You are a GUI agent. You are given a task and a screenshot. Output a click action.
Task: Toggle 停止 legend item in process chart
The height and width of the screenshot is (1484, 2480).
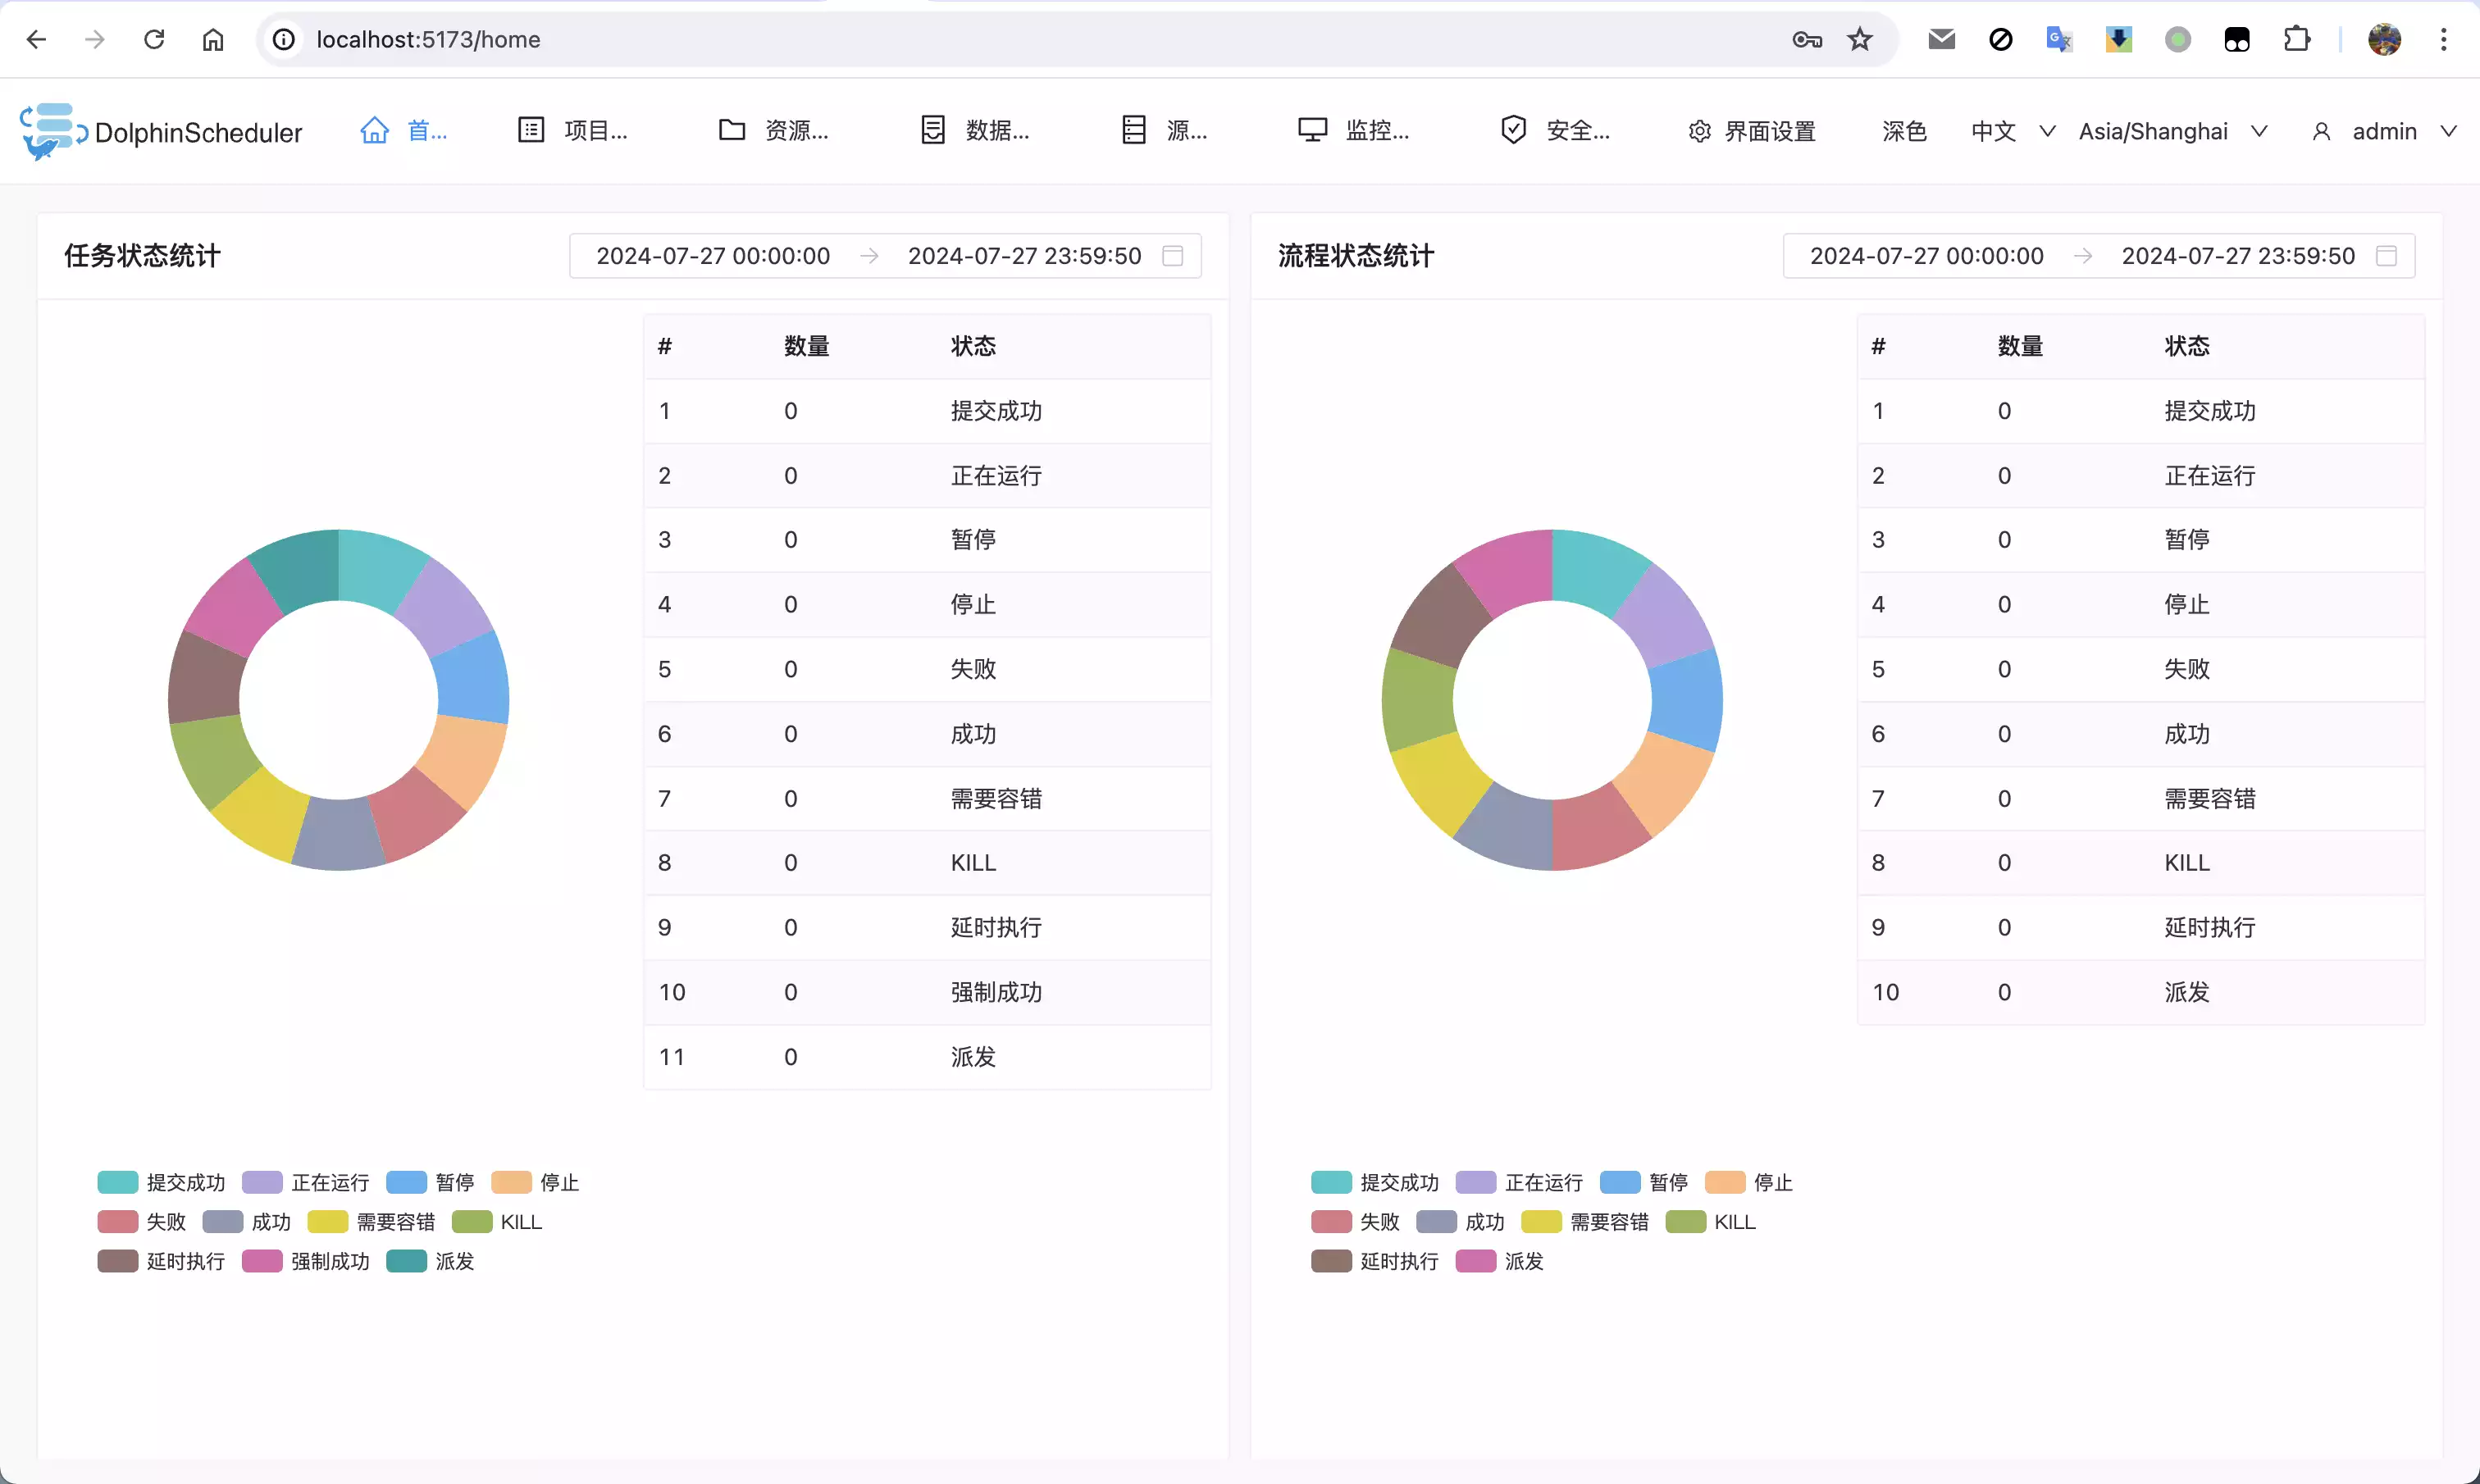pyautogui.click(x=1749, y=1182)
